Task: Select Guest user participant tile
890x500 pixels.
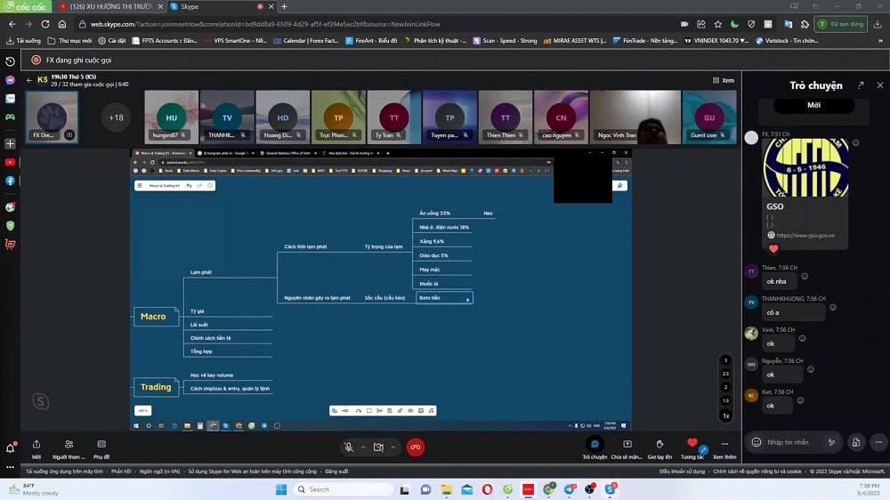Action: pyautogui.click(x=709, y=117)
